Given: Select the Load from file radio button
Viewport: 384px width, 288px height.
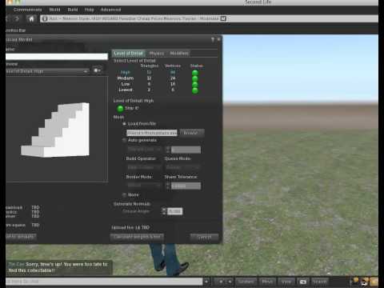Looking at the screenshot, I should [124, 124].
